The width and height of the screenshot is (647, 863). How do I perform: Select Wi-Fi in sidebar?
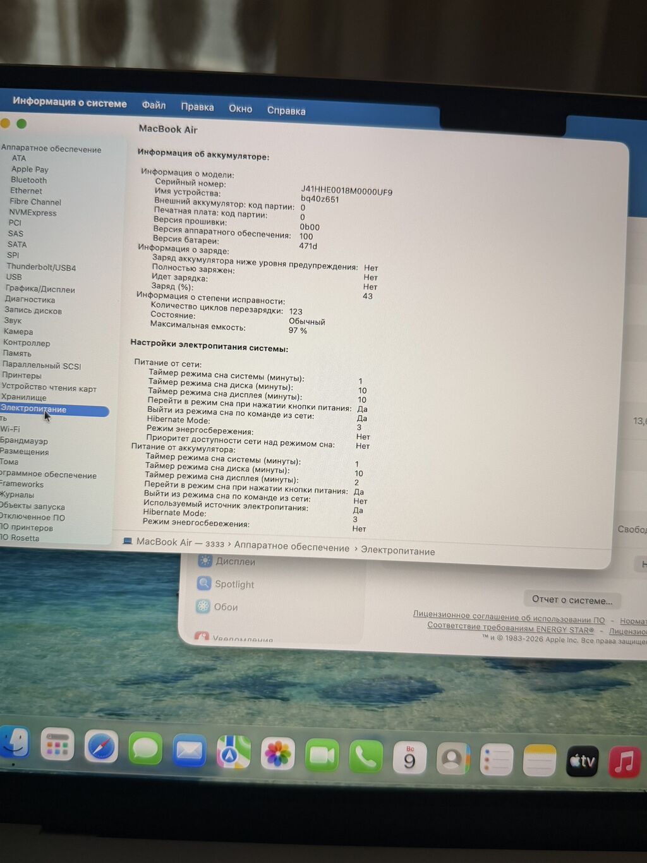click(x=10, y=429)
